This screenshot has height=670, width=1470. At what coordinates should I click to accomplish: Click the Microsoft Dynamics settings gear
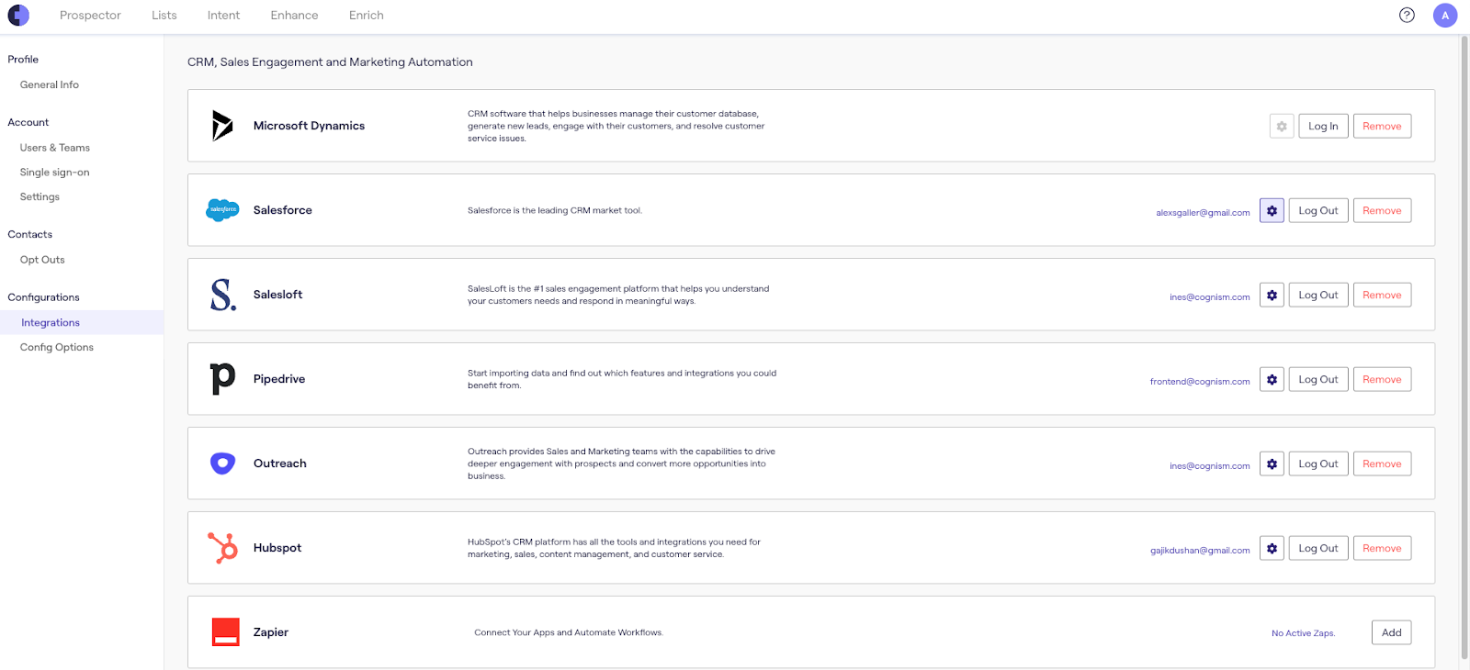point(1282,127)
